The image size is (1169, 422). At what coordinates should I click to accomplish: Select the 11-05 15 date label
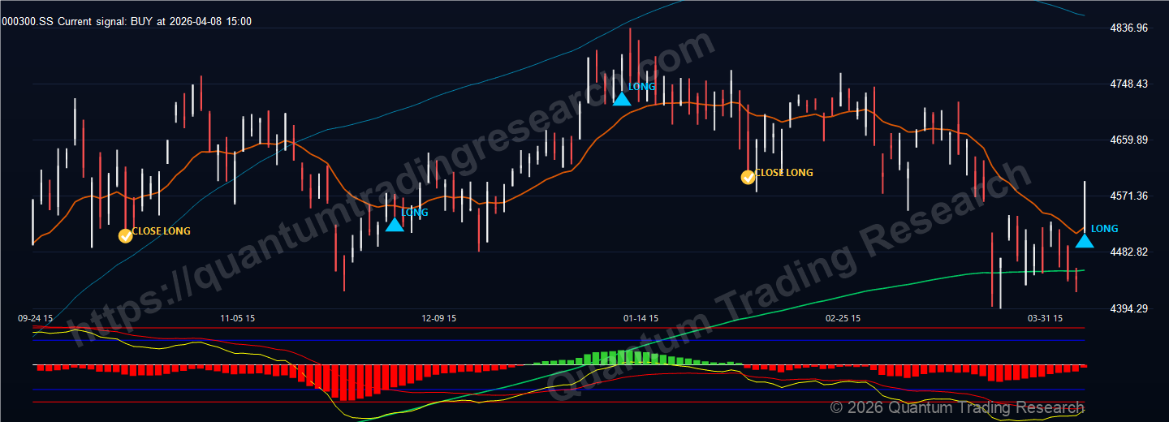click(238, 318)
